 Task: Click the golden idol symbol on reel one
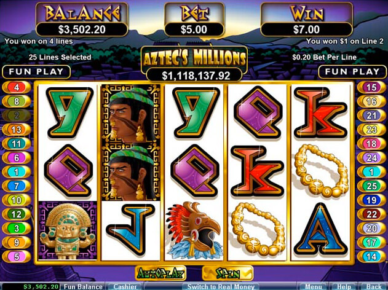coord(68,230)
